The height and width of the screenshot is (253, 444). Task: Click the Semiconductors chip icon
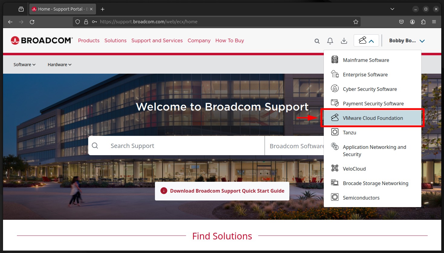tap(335, 197)
